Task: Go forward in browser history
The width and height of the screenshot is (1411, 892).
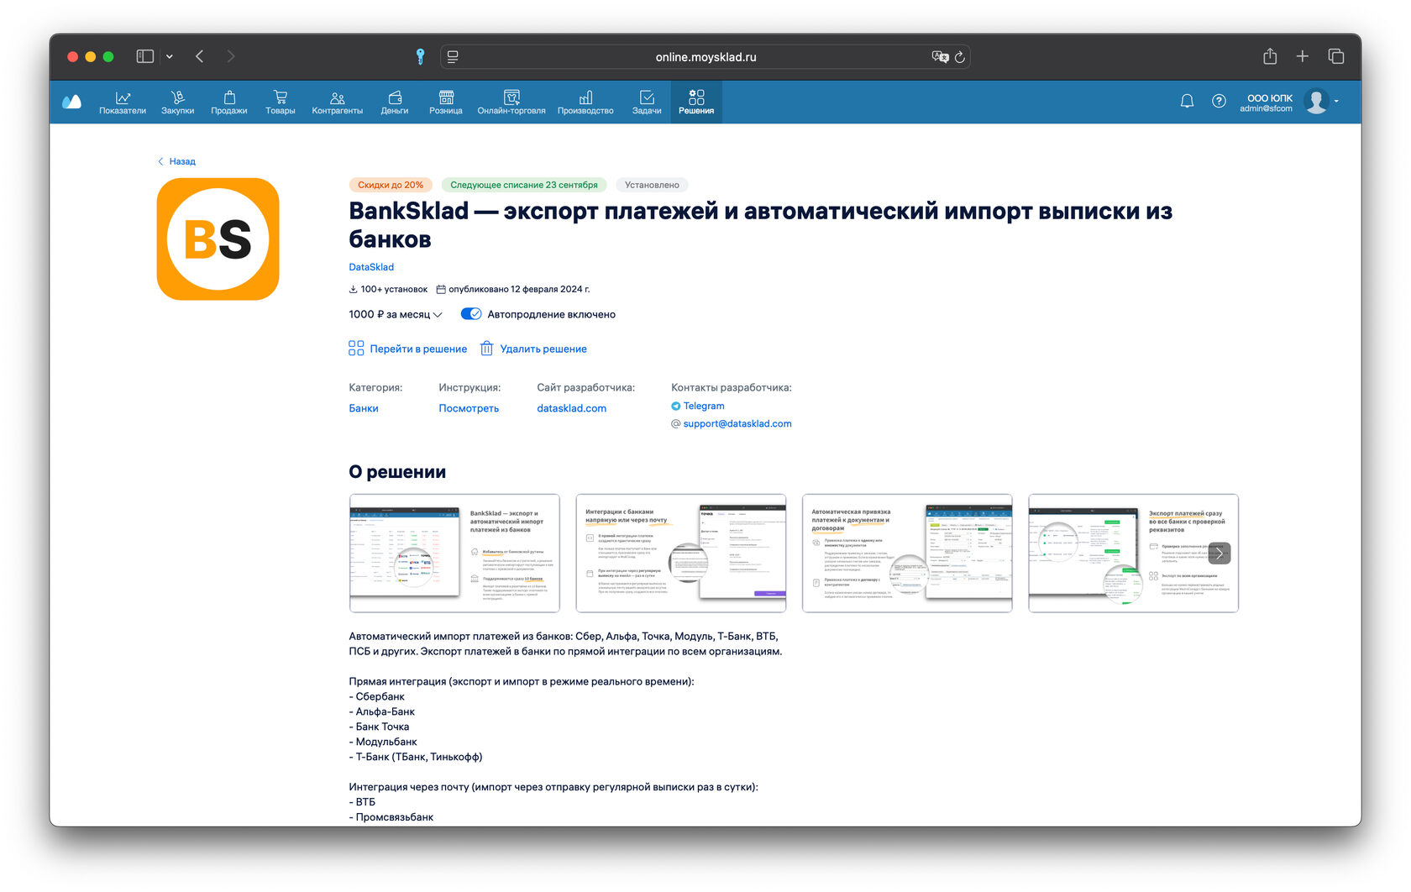Action: (230, 56)
